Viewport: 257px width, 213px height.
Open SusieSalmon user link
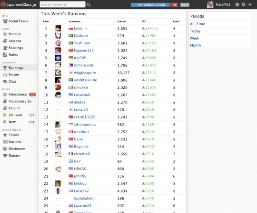[85, 198]
